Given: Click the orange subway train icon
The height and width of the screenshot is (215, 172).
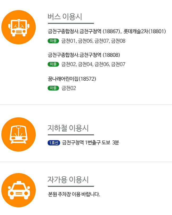Looking at the screenshot, I should point(19,134).
